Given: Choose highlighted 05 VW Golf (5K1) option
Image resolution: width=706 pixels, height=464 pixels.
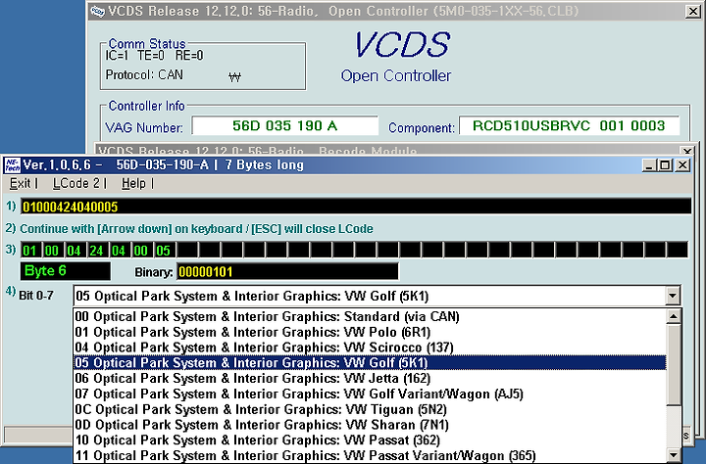Looking at the screenshot, I should pos(370,363).
